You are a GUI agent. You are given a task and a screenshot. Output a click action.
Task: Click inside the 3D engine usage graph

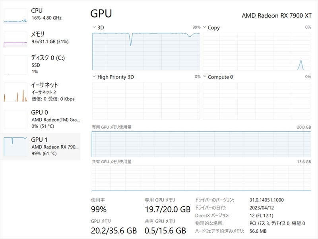click(x=146, y=52)
